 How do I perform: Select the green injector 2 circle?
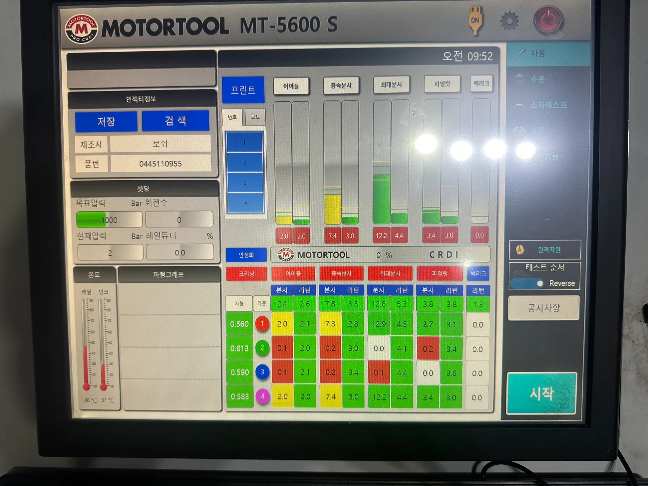tap(262, 348)
